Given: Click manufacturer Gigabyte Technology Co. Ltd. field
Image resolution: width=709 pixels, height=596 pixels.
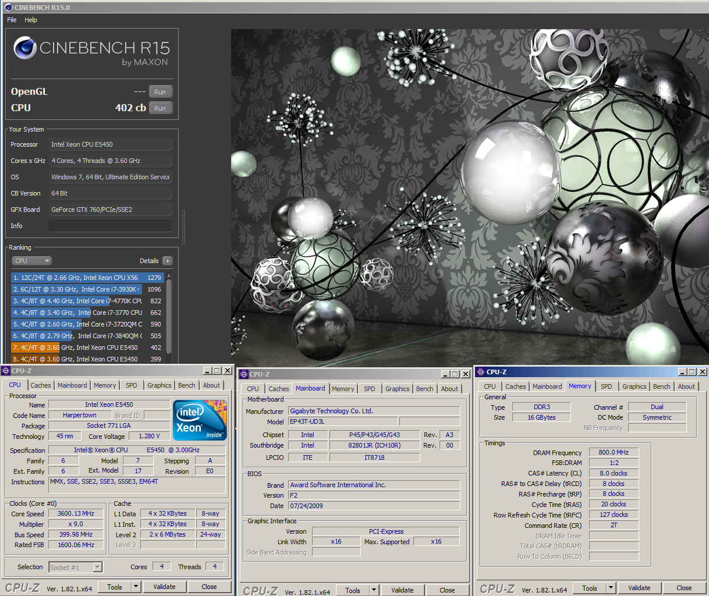Looking at the screenshot, I should click(x=374, y=411).
